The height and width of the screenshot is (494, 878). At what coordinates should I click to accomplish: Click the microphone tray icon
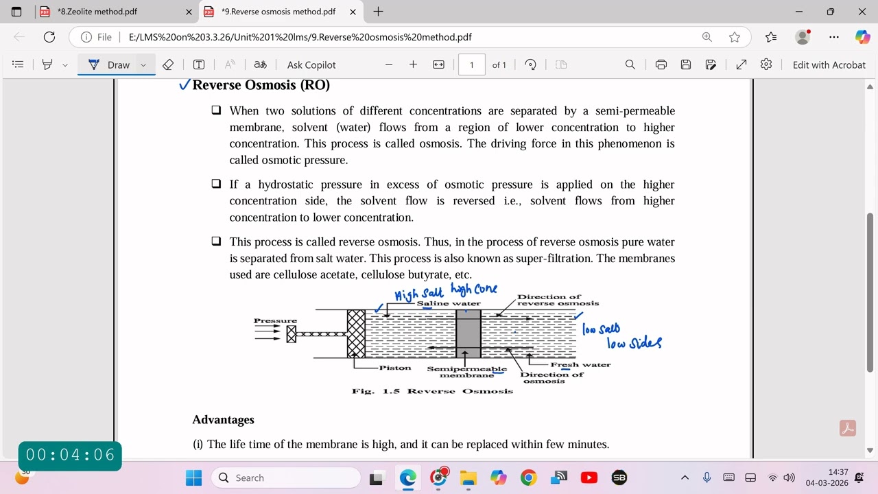(707, 478)
